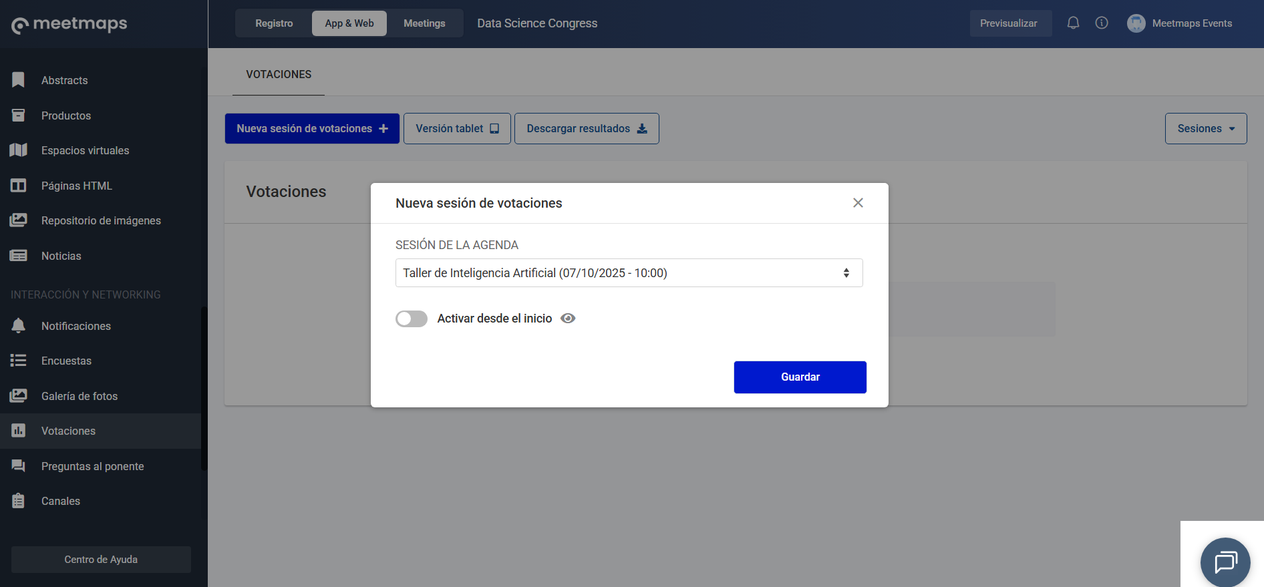This screenshot has width=1264, height=587.
Task: Close the Nueva sesión de votaciones dialog
Action: (858, 203)
